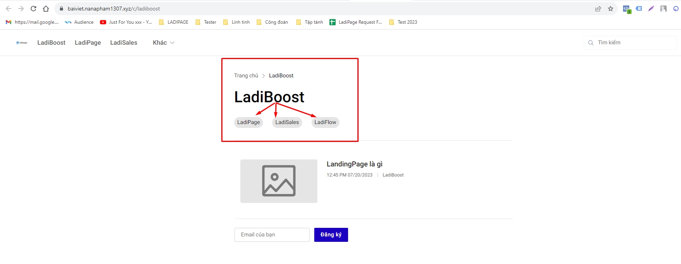Open the purple feather extension icon
The width and height of the screenshot is (681, 264).
pos(651,9)
